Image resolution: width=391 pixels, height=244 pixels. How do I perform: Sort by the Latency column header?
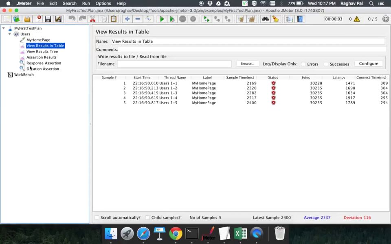(x=338, y=77)
